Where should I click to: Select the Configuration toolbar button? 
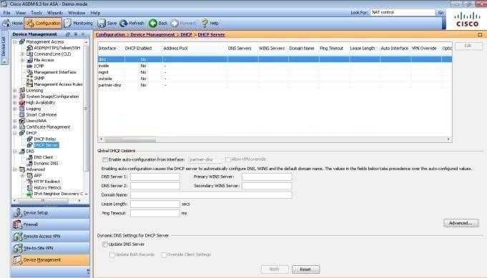(43, 24)
